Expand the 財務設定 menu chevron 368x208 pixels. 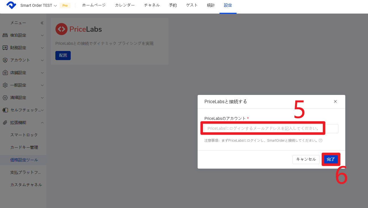click(x=42, y=48)
